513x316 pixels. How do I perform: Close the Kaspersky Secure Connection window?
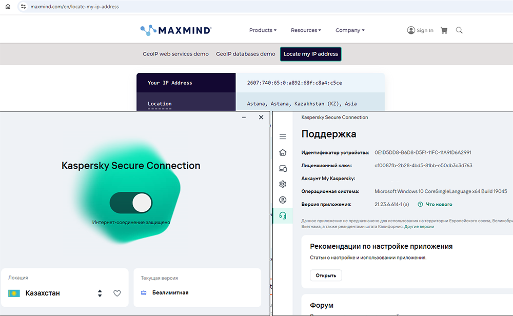[x=261, y=117]
